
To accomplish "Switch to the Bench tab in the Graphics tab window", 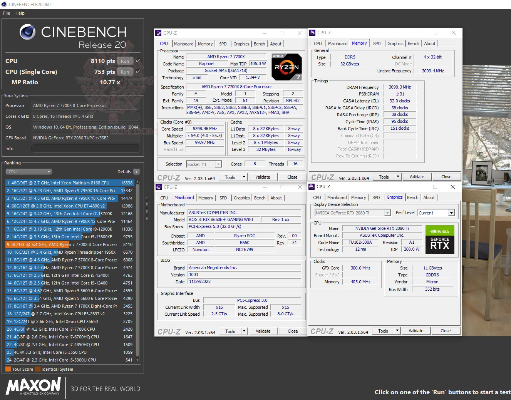I will coord(412,197).
